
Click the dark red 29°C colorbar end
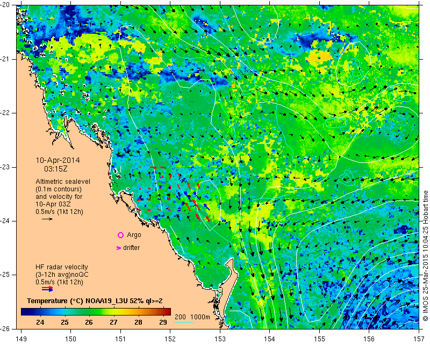pyautogui.click(x=168, y=312)
